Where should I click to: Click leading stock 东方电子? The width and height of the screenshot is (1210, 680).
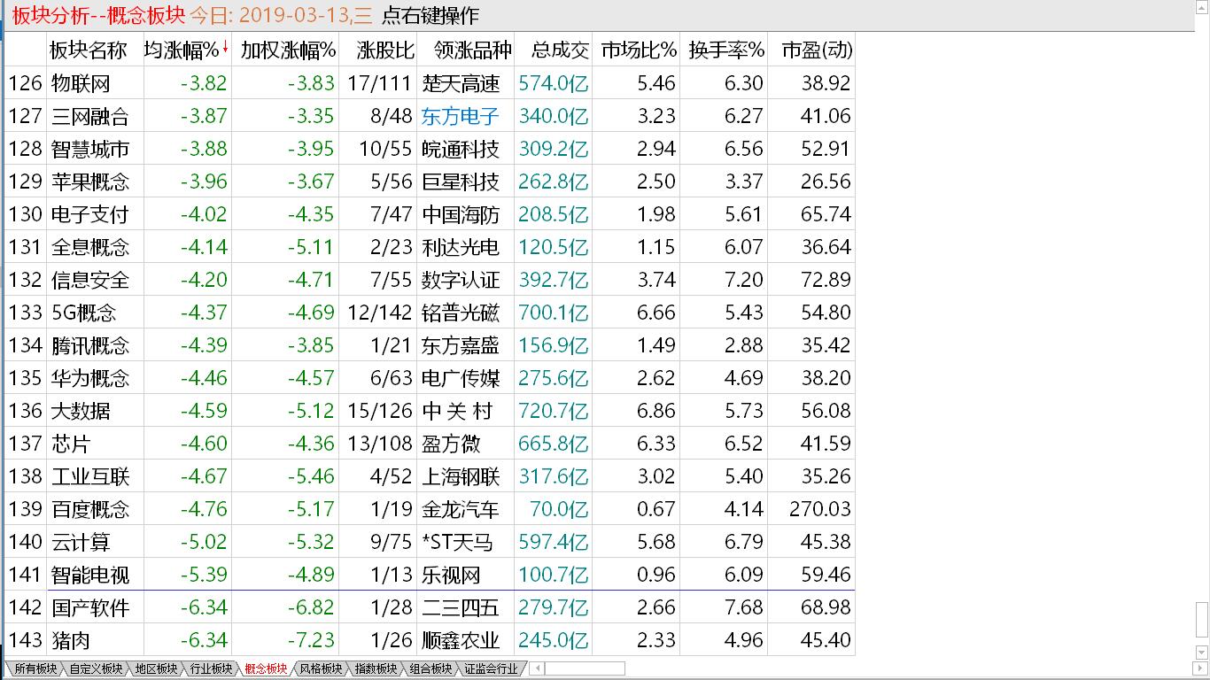[461, 116]
